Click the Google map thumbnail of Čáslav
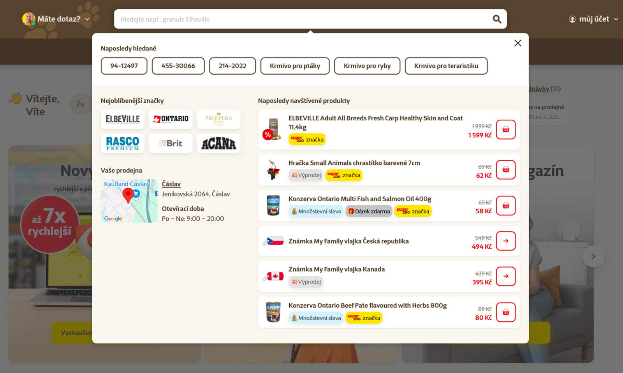The height and width of the screenshot is (373, 623). click(129, 201)
